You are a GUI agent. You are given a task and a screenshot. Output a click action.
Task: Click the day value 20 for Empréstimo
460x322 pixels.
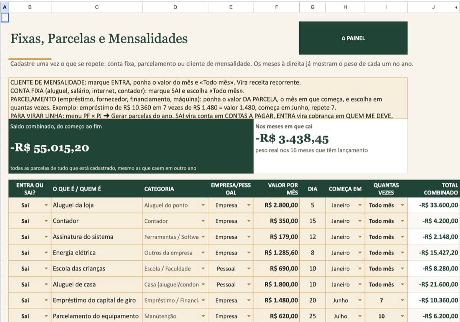(x=312, y=301)
